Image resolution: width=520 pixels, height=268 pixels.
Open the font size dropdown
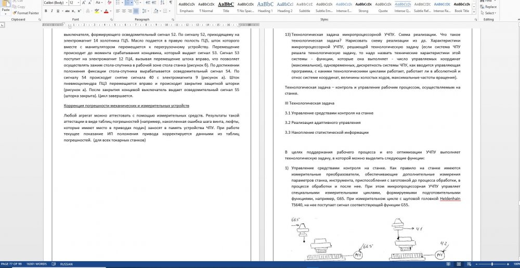pyautogui.click(x=77, y=3)
